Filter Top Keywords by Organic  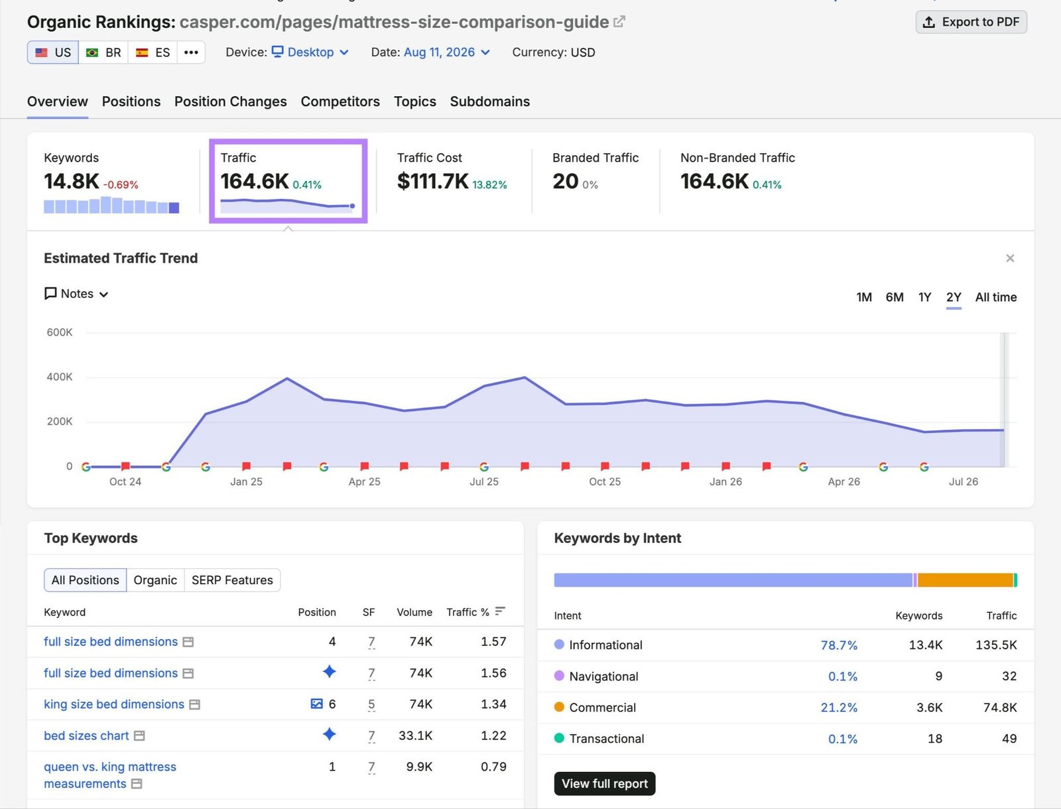[x=155, y=580]
